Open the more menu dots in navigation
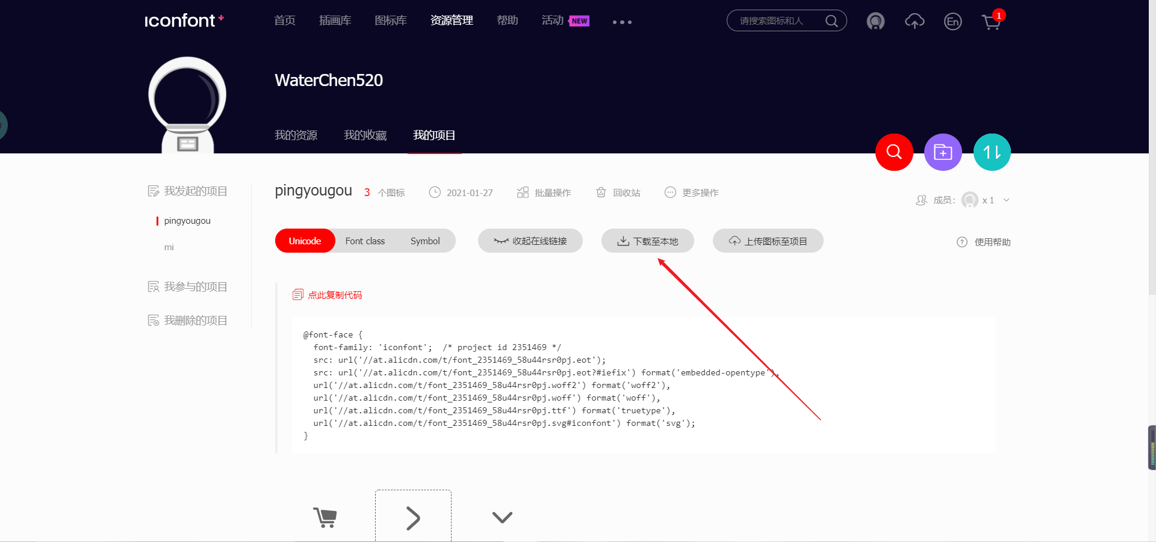 coord(622,22)
